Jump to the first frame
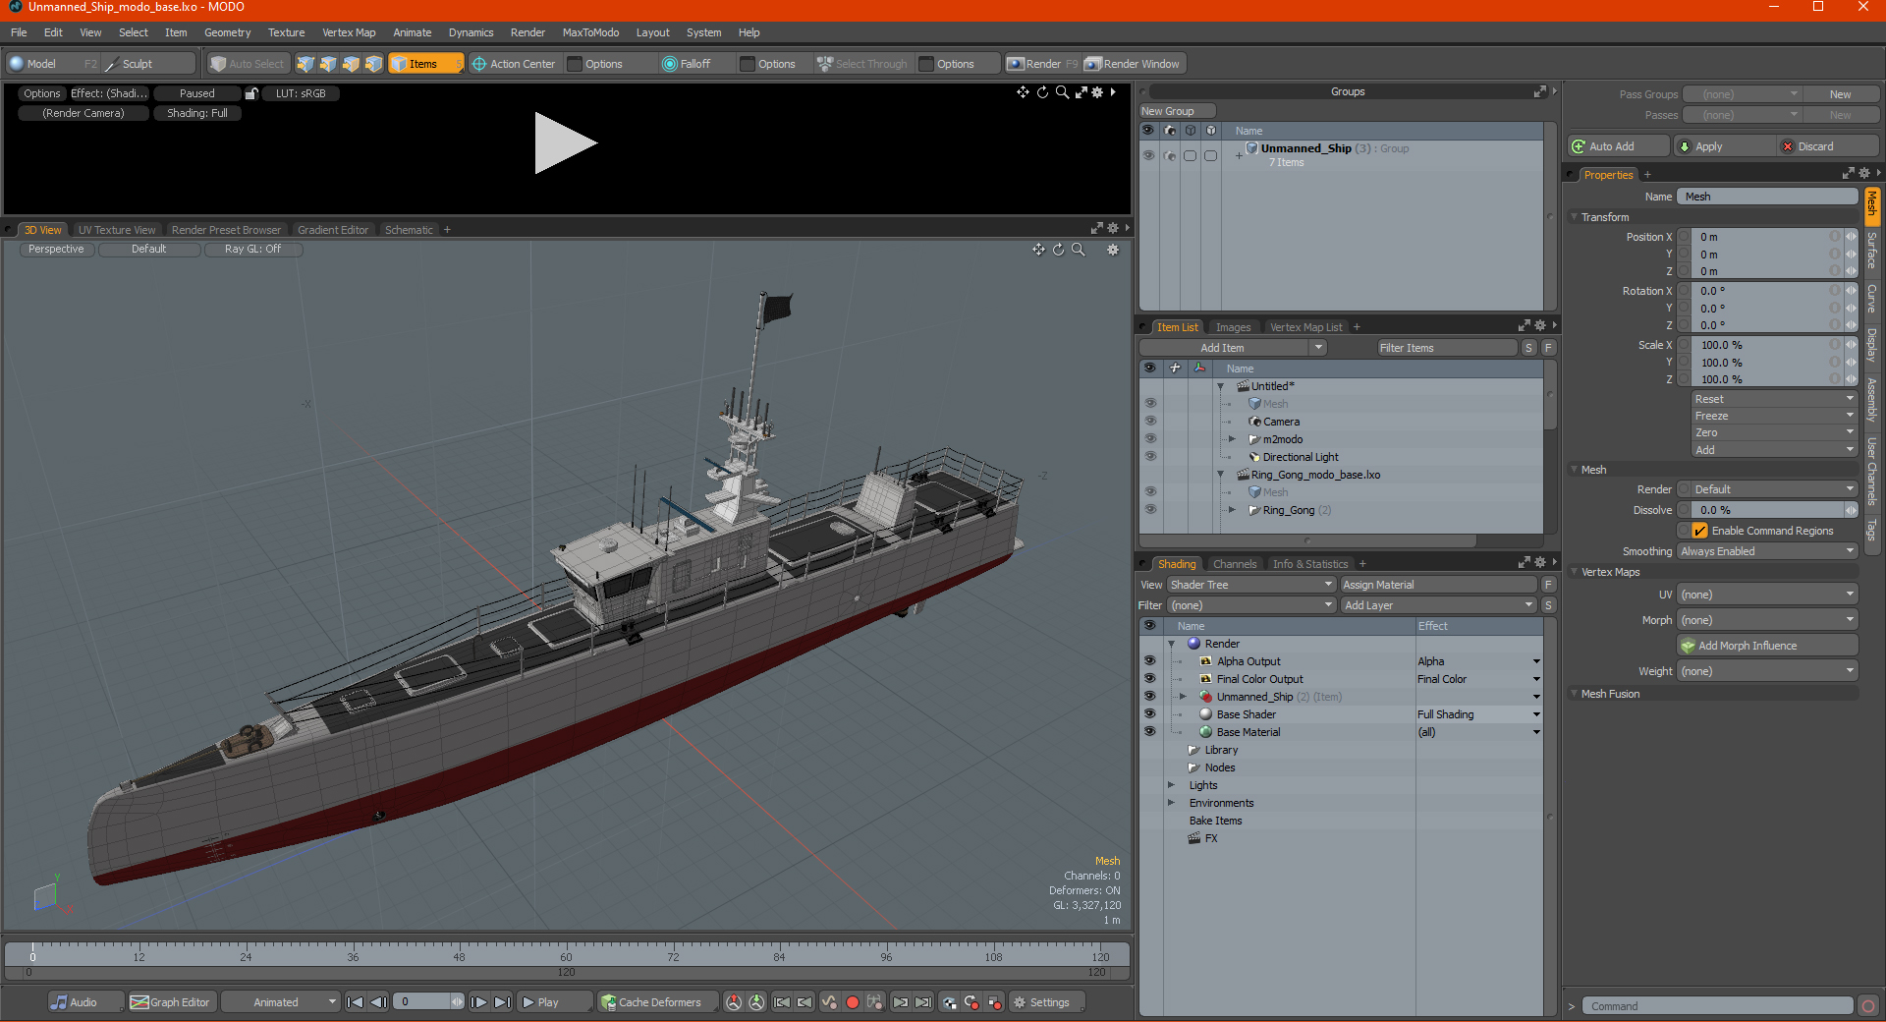Viewport: 1886px width, 1022px height. 356,1002
